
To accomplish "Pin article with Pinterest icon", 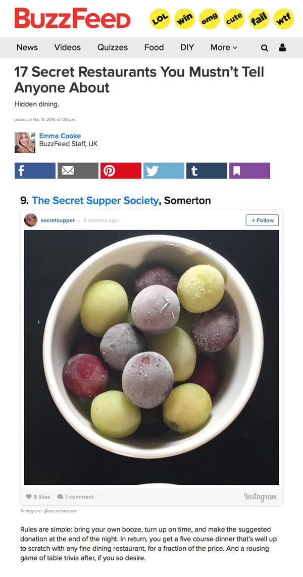I will [121, 171].
